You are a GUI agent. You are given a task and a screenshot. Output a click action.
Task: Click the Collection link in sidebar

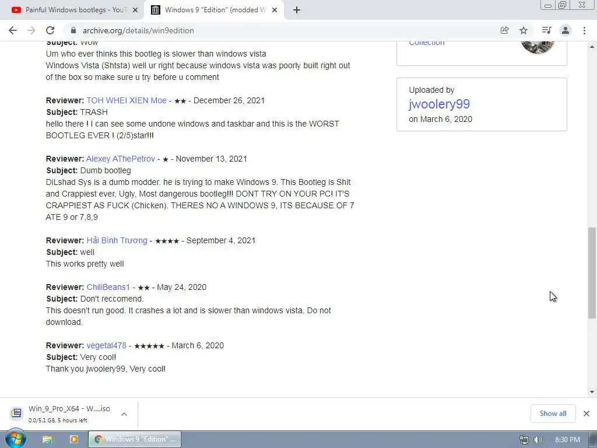[426, 43]
